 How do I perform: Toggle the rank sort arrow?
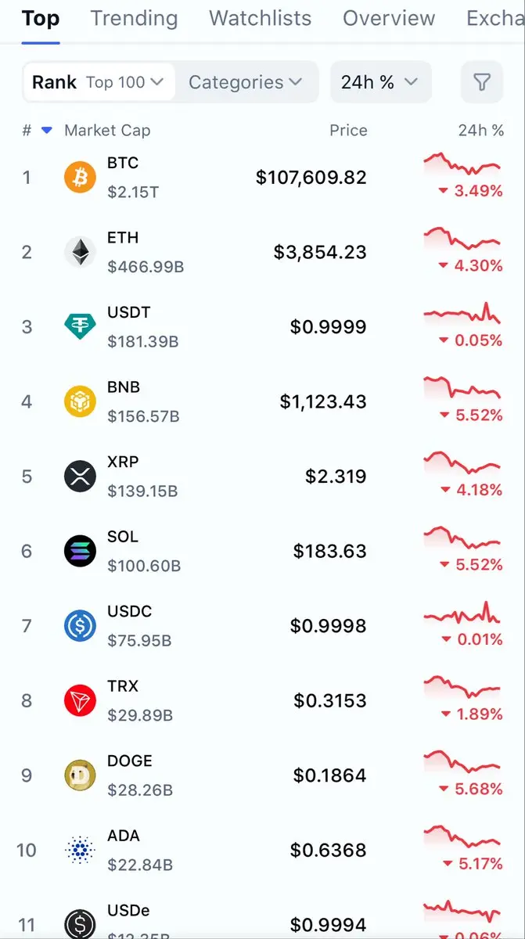tap(46, 131)
